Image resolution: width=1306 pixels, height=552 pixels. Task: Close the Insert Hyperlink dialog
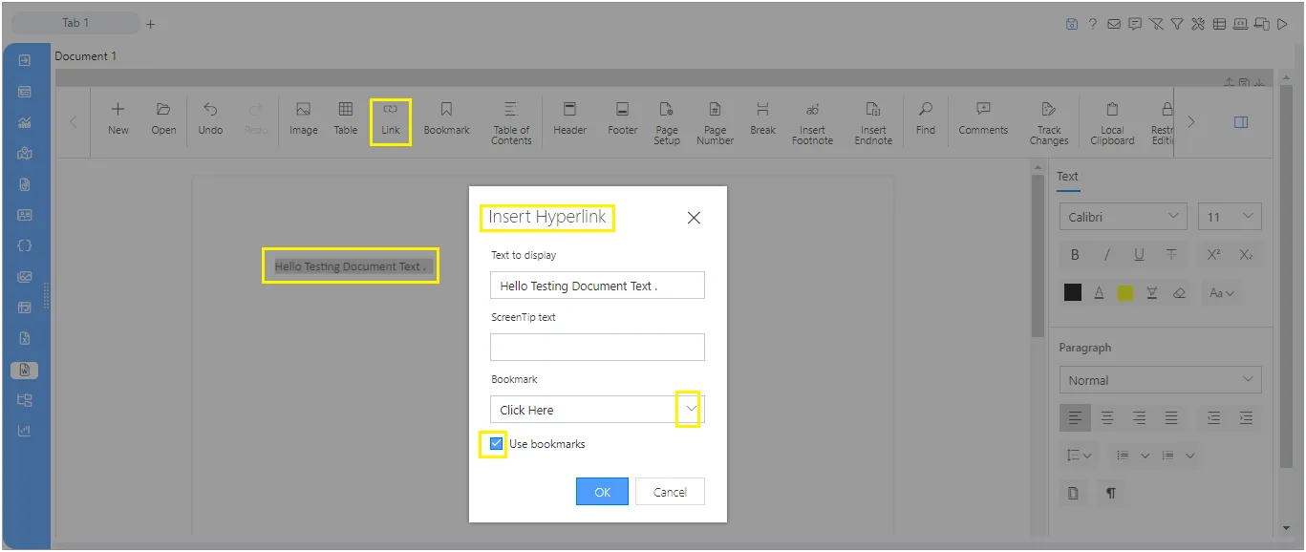[x=695, y=218]
